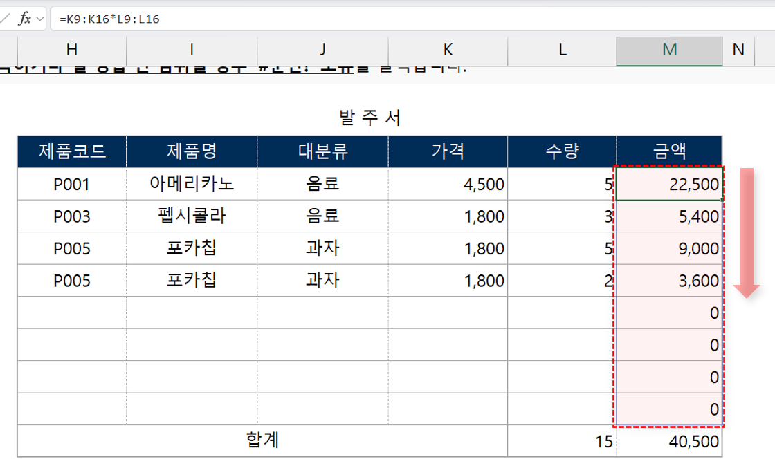This screenshot has height=466, width=775.
Task: Select column header L
Action: pyautogui.click(x=562, y=50)
